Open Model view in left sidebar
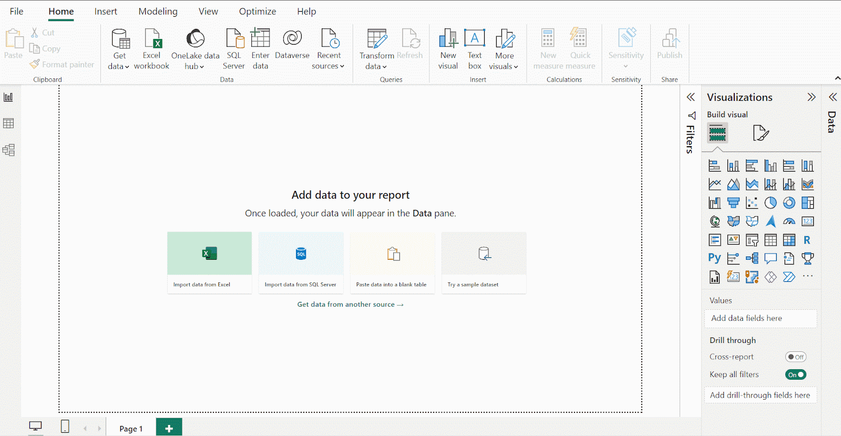841x436 pixels. (8, 150)
